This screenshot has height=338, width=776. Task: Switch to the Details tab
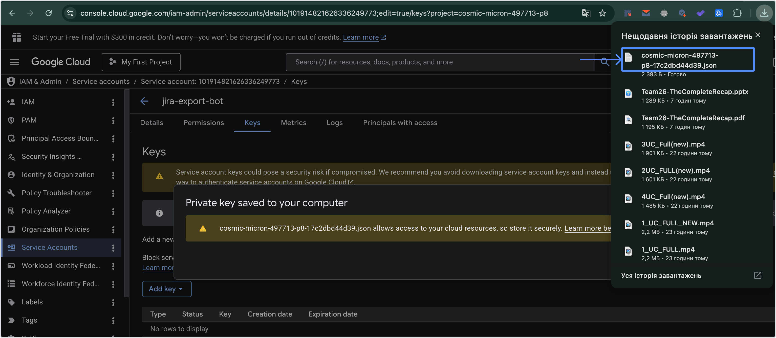click(152, 123)
